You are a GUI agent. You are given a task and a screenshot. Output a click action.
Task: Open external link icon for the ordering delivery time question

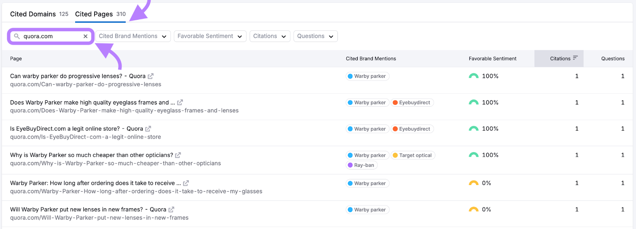(x=185, y=183)
